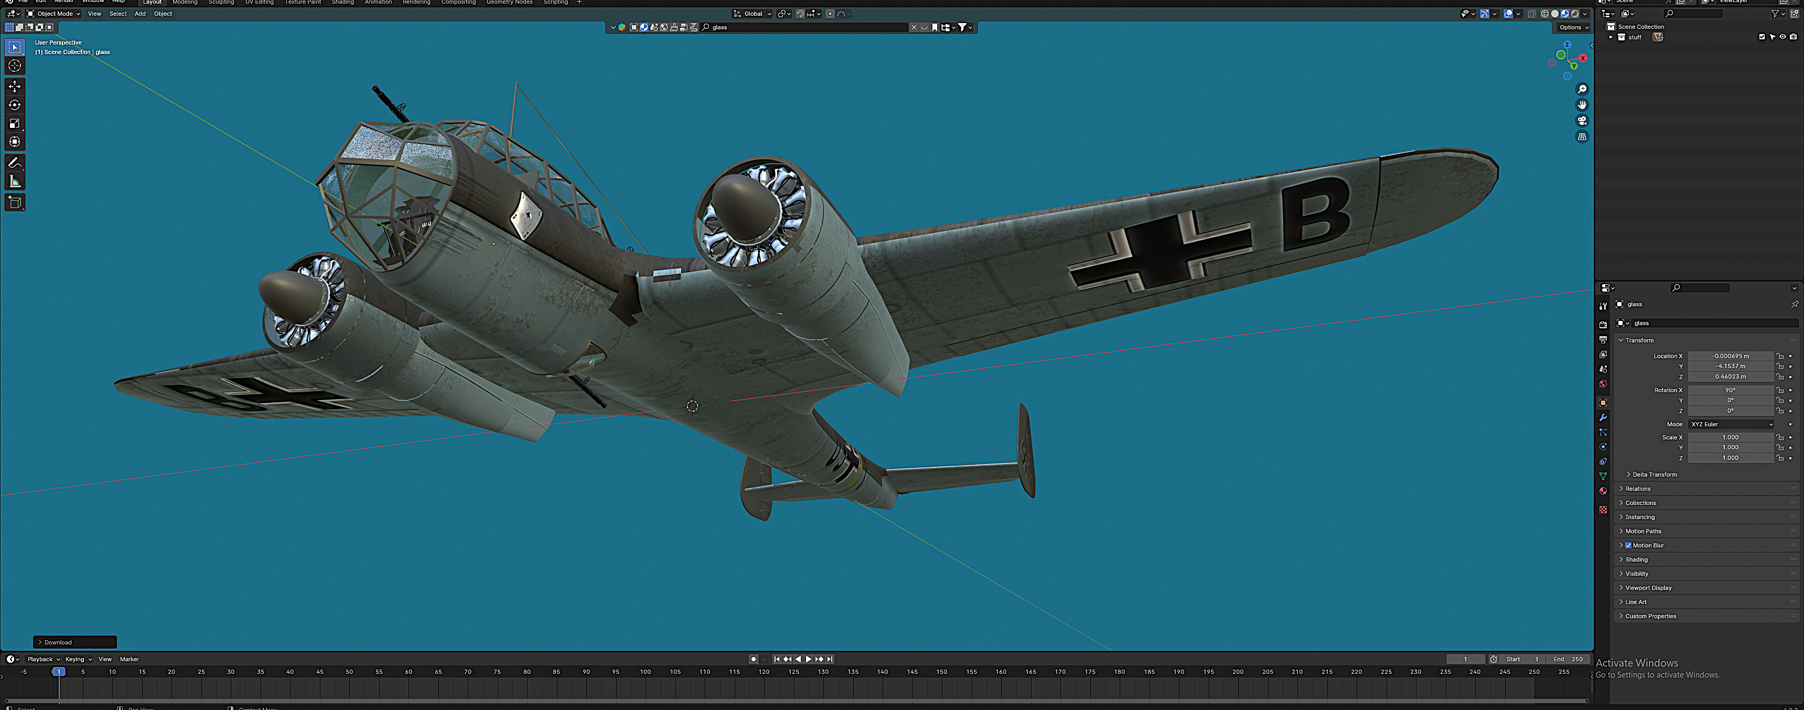This screenshot has height=710, width=1804.
Task: Toggle viewport overlays button
Action: 1508,14
